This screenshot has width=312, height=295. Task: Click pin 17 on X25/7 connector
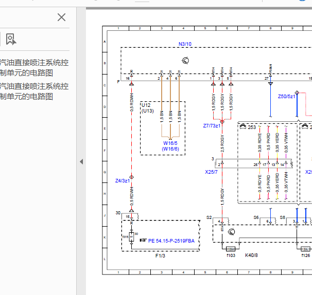point(264,164)
